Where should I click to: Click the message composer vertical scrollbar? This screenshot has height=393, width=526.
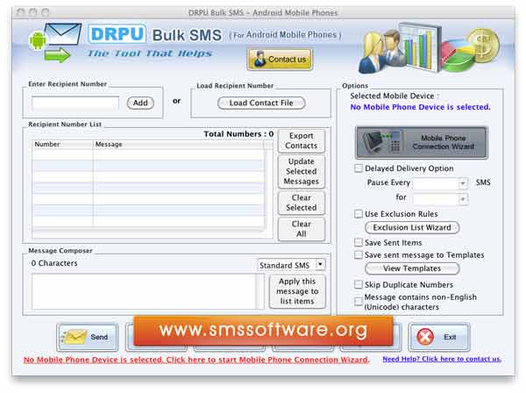pyautogui.click(x=259, y=291)
